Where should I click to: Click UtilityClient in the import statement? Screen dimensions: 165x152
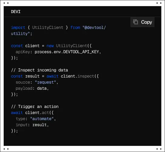click(x=48, y=28)
